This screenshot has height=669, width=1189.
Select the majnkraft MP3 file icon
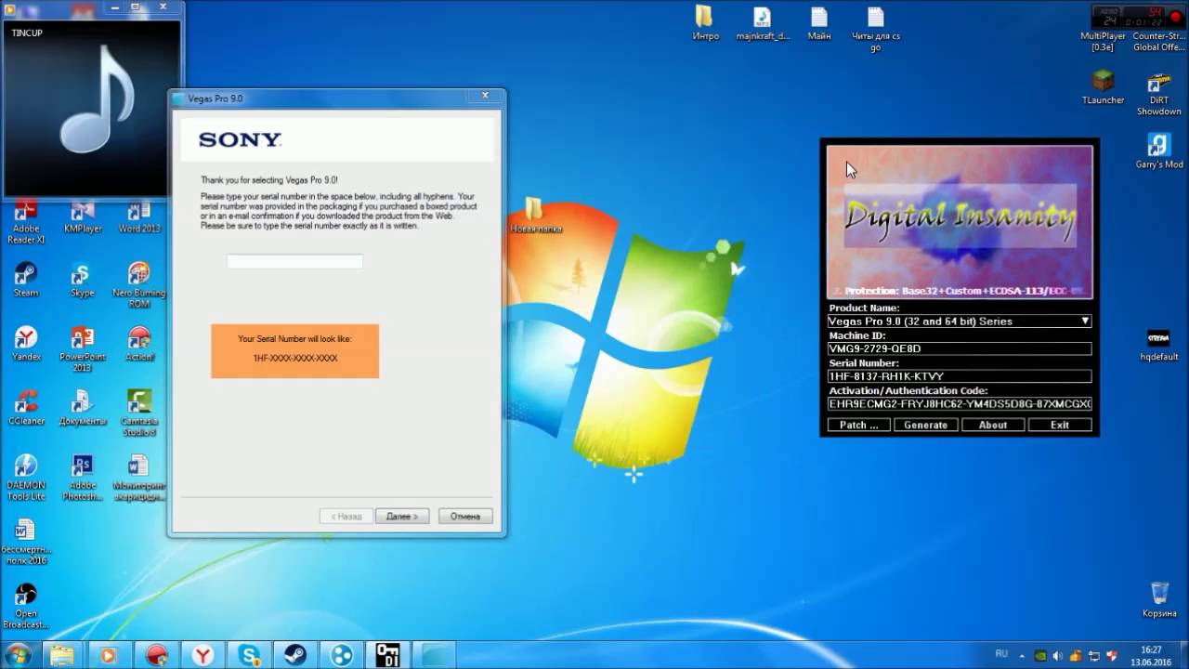pyautogui.click(x=762, y=23)
